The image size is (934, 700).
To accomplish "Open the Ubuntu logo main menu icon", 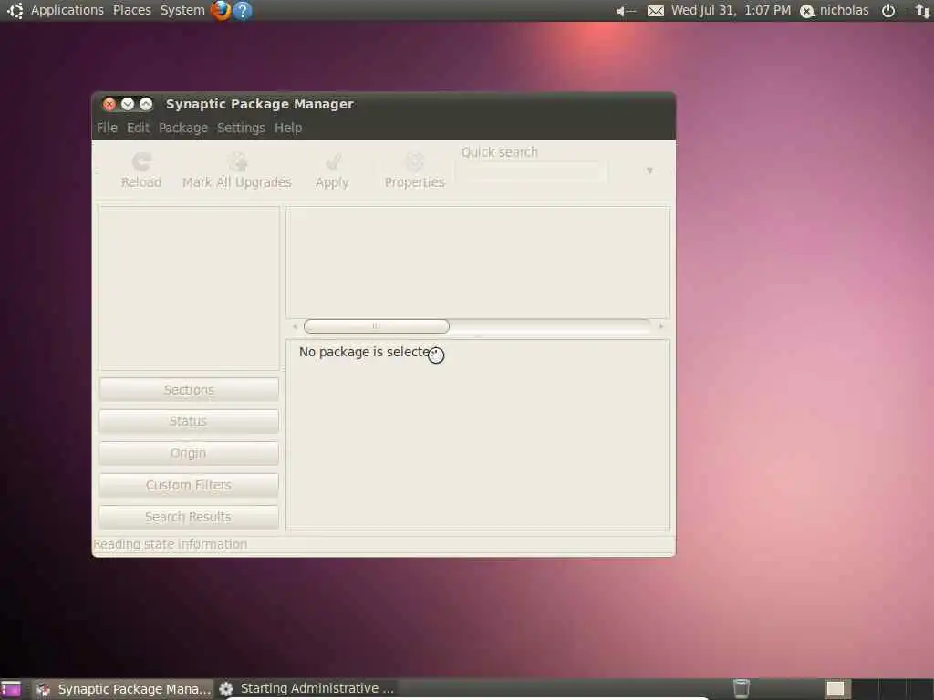I will (15, 10).
